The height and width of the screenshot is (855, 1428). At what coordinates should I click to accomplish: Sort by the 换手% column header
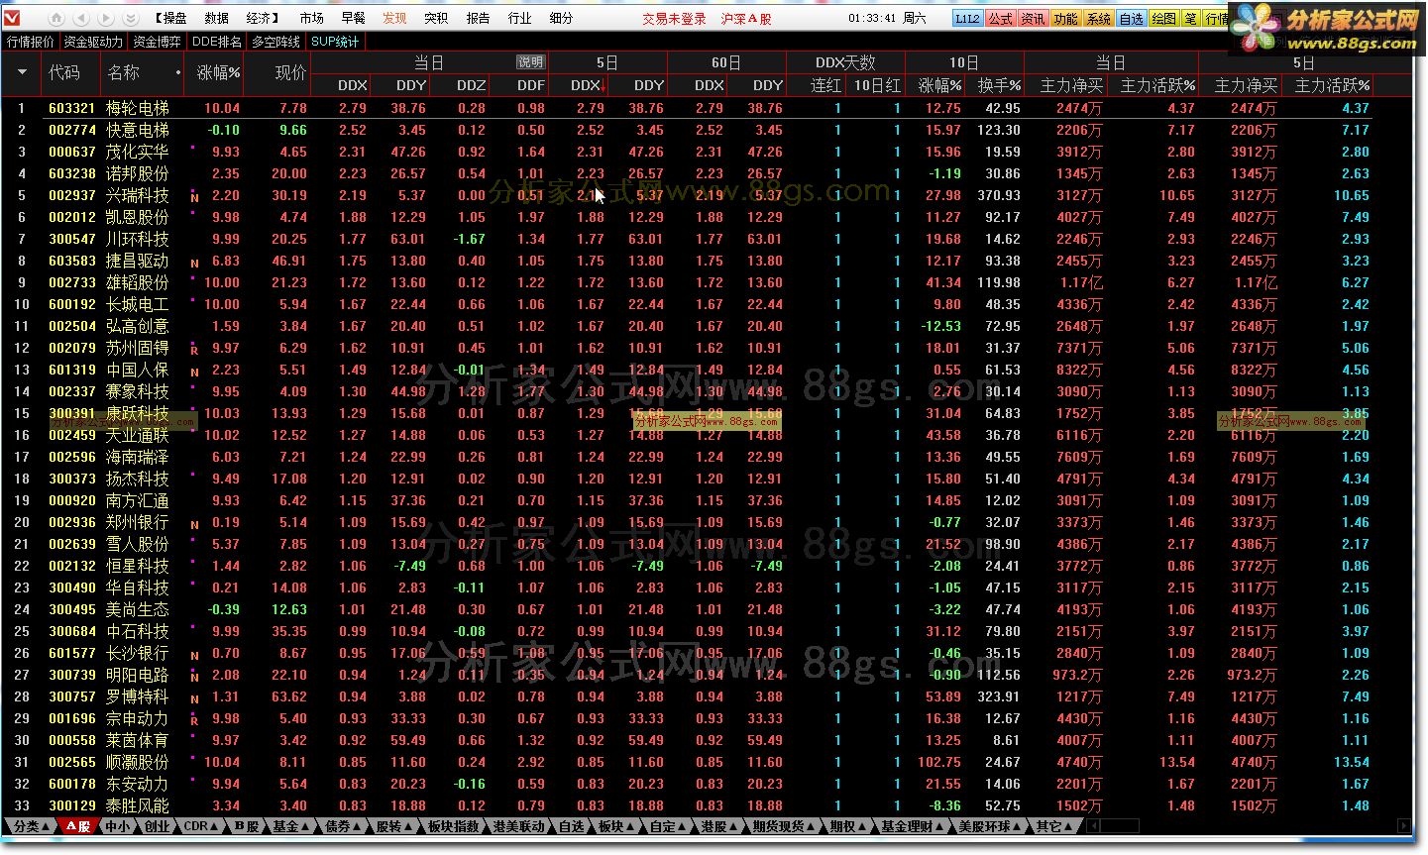[x=999, y=85]
